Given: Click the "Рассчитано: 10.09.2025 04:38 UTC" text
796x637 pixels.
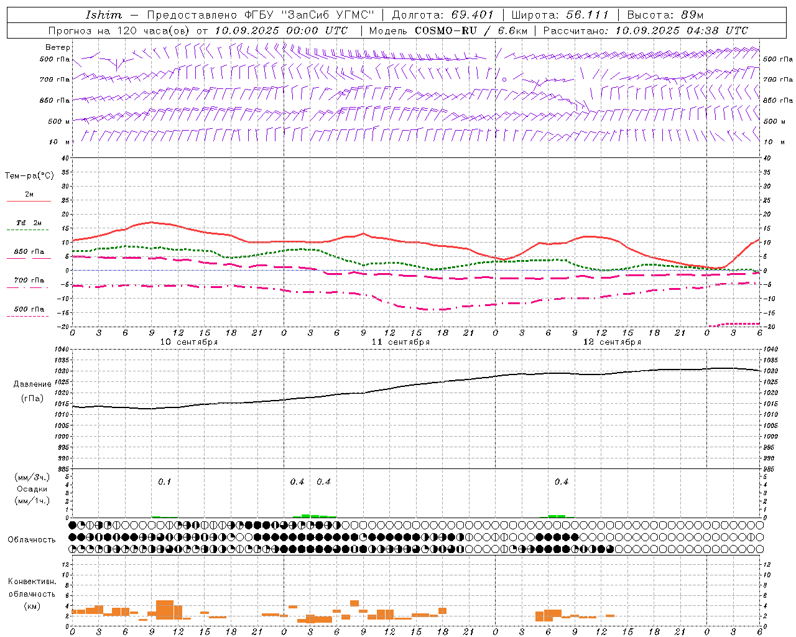Looking at the screenshot, I should point(646,30).
